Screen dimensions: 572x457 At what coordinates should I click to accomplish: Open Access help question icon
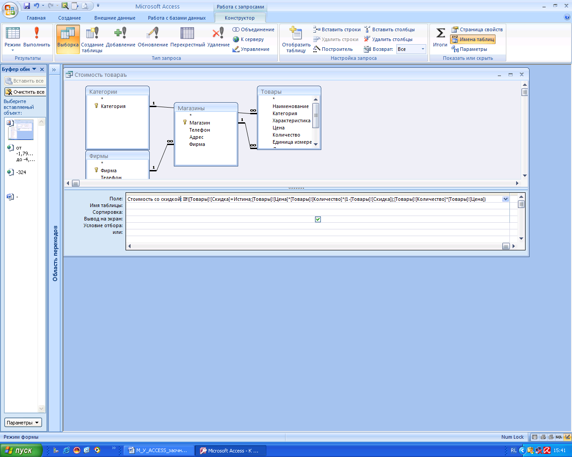coord(567,17)
